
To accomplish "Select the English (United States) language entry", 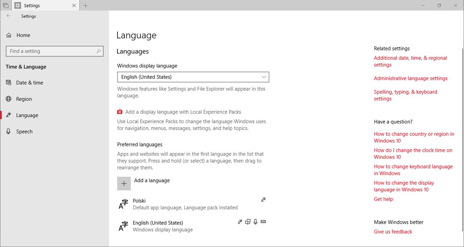I will coord(193,226).
